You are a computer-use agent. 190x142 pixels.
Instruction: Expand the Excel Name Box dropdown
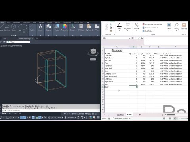(129, 38)
